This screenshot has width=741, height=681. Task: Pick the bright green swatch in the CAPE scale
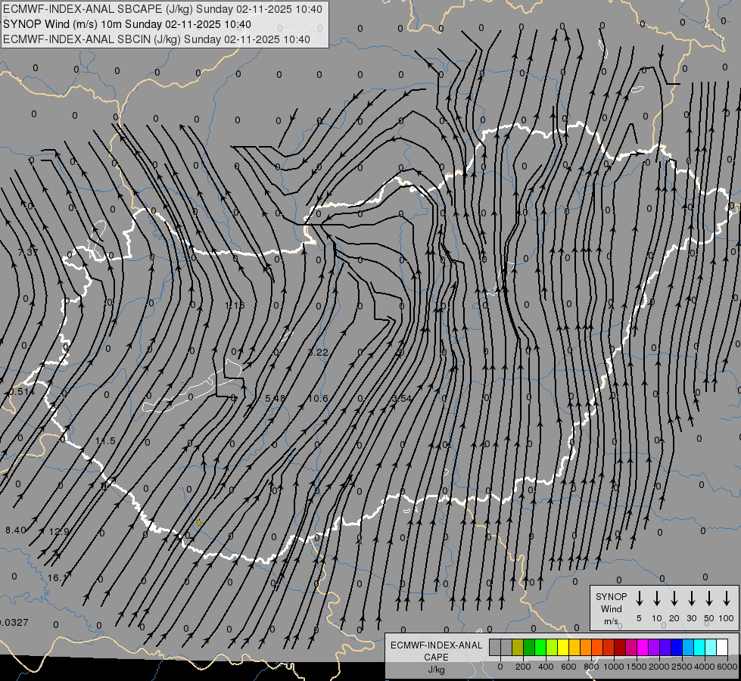[x=540, y=647]
